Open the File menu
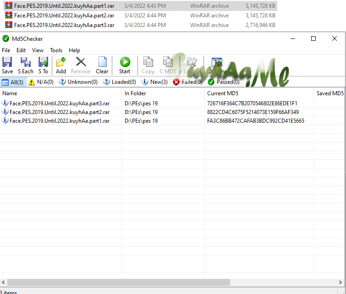Screen dimensions: 346x294 point(6,50)
